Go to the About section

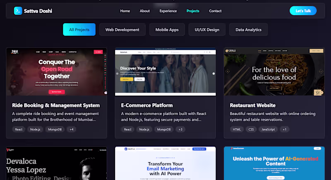pos(144,11)
